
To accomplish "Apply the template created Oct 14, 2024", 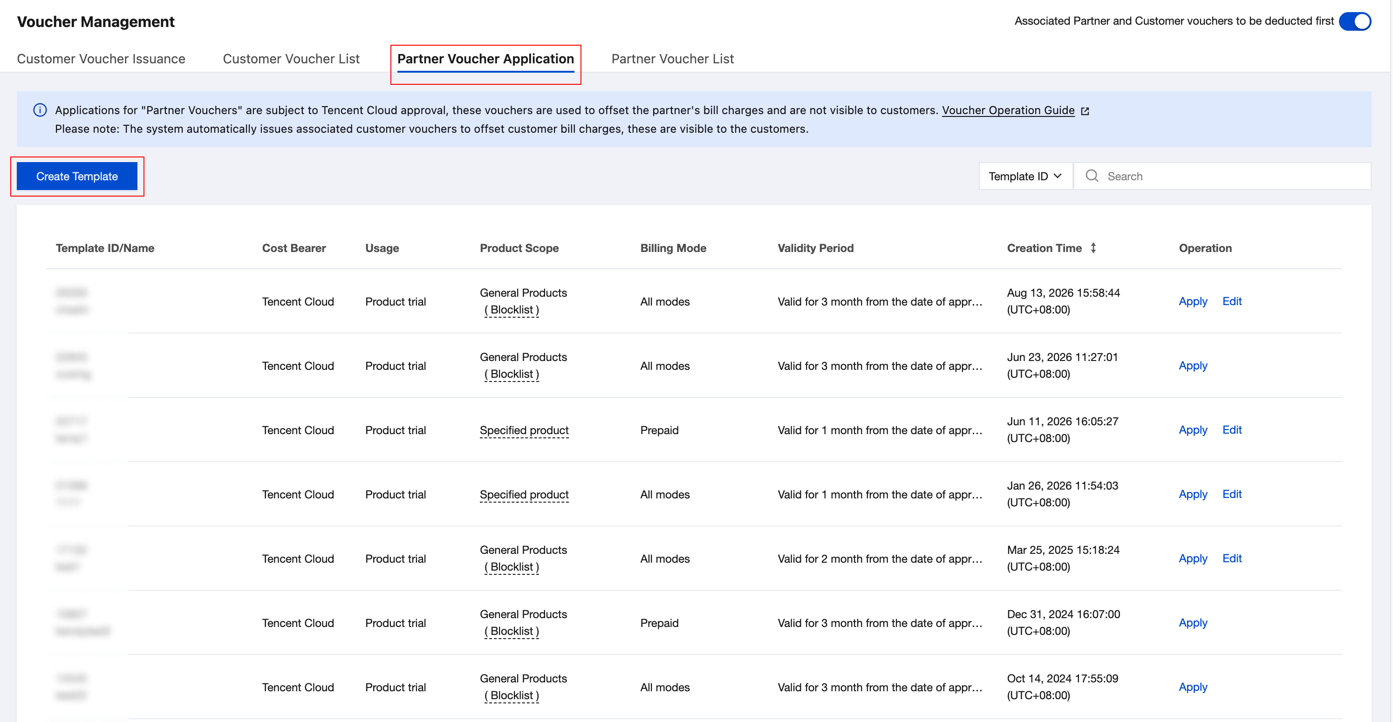I will coord(1193,687).
